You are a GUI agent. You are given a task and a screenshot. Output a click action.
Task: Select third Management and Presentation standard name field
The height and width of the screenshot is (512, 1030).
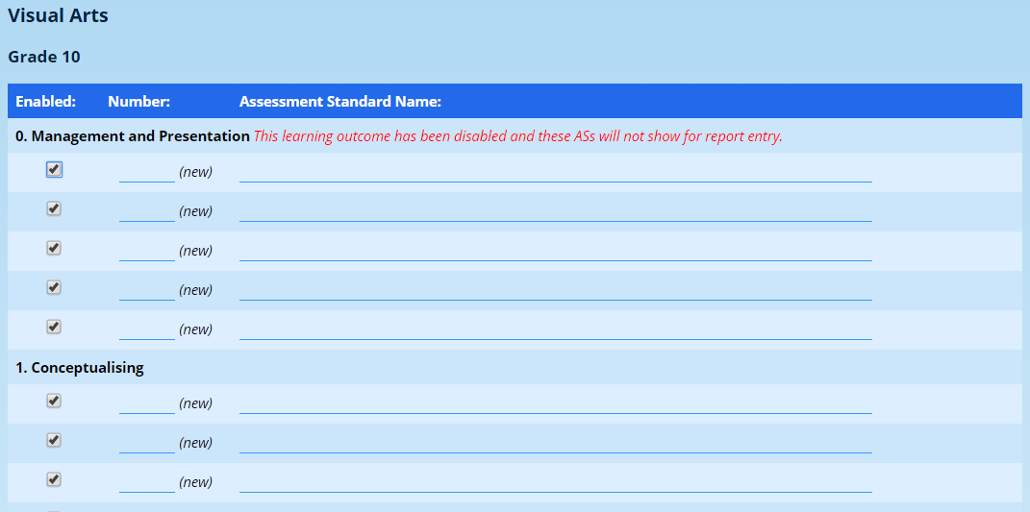click(555, 251)
